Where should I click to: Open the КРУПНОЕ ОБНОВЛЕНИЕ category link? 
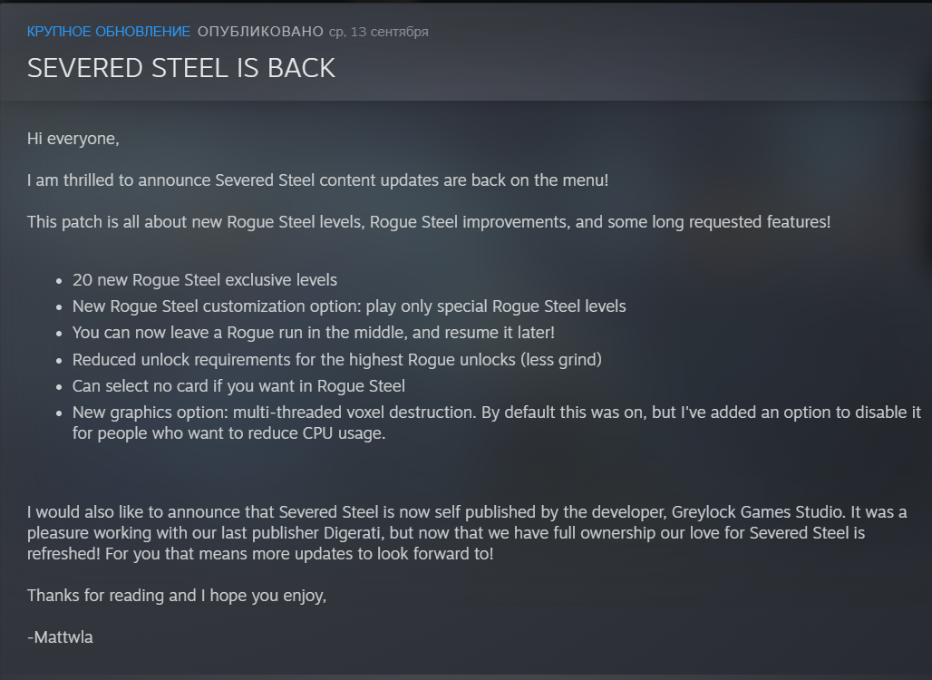click(109, 32)
